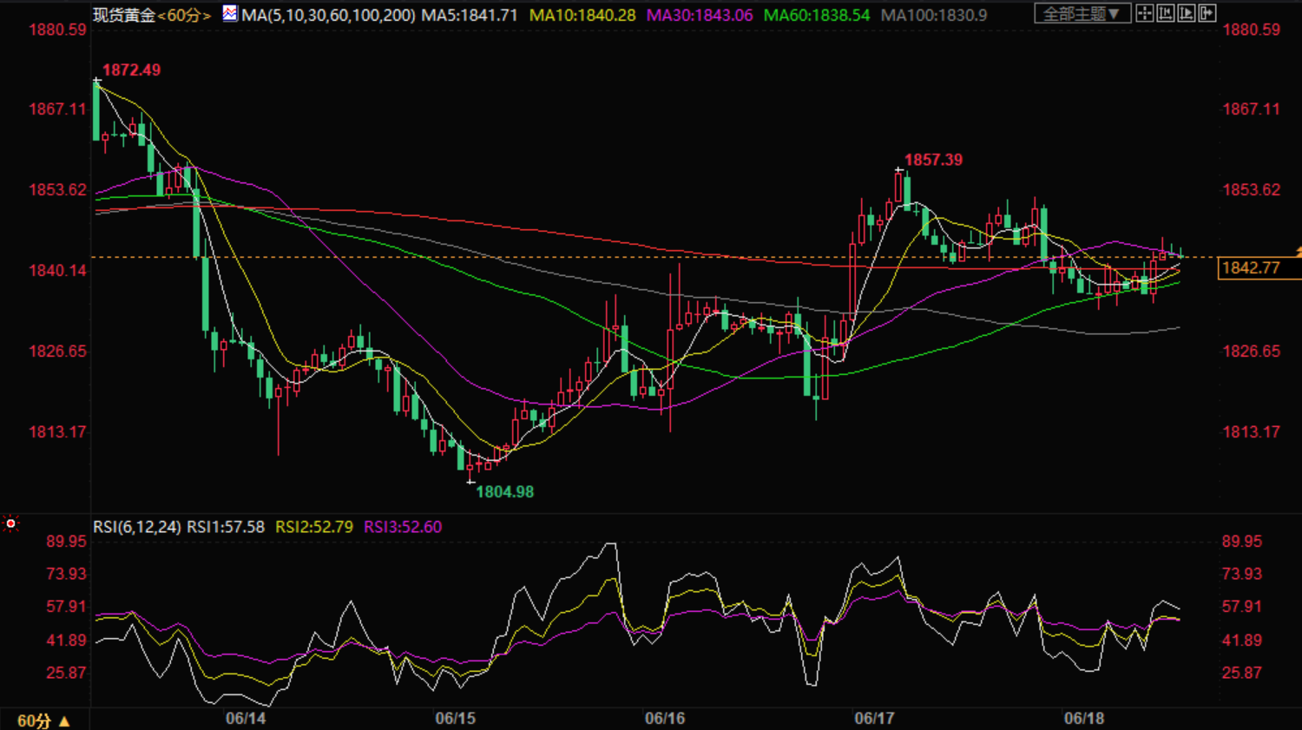Open the 全部主题 theme dropdown
Viewport: 1302px width, 730px height.
(1082, 14)
